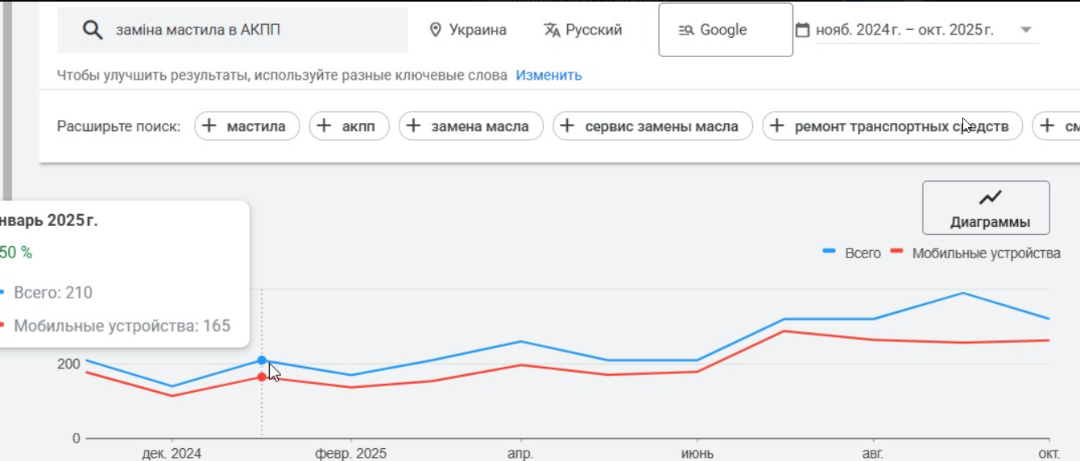Click the location pin icon near Украина
This screenshot has width=1080, height=461.
(x=436, y=31)
